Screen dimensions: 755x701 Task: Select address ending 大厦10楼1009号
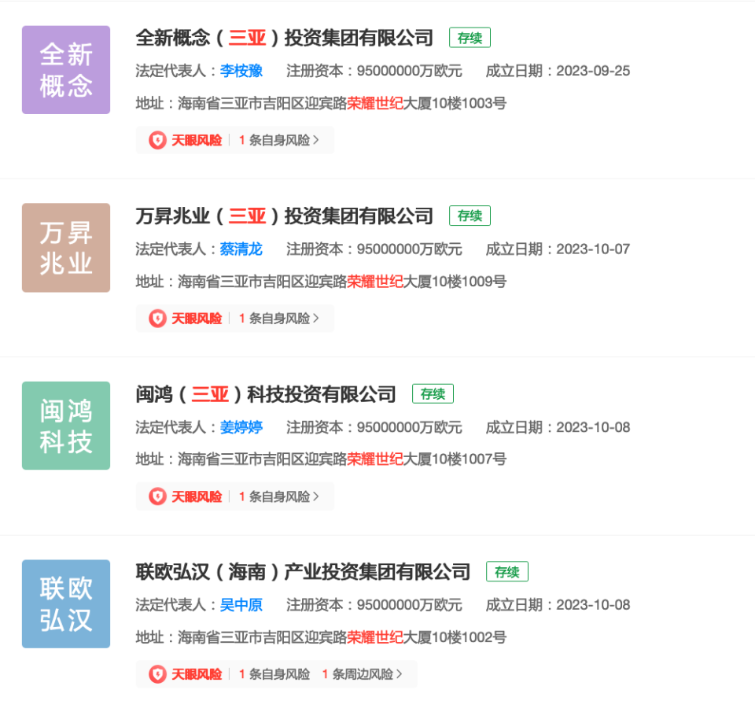coord(321,282)
